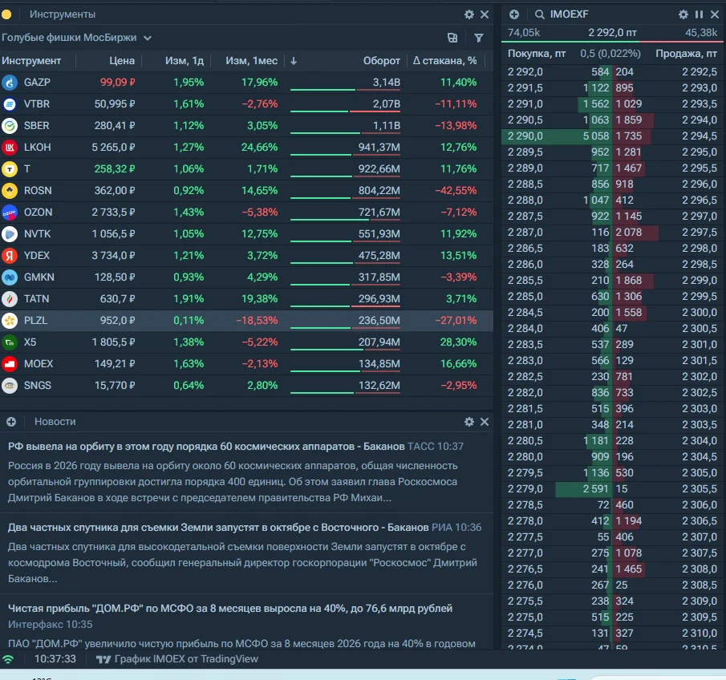Click the Продажа, пт column header

(686, 54)
